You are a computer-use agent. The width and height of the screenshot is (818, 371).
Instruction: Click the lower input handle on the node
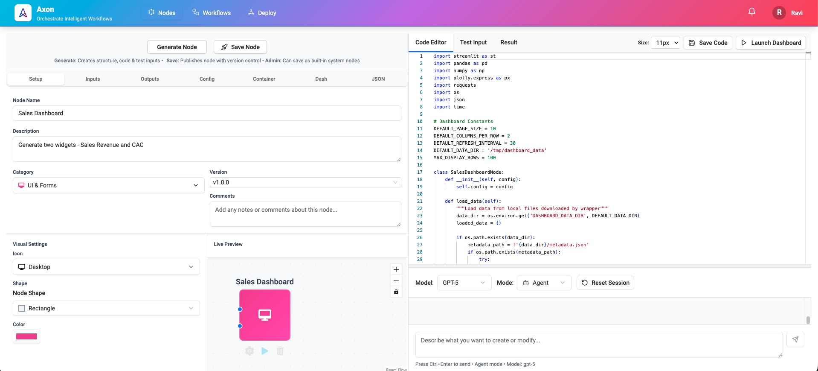[240, 326]
